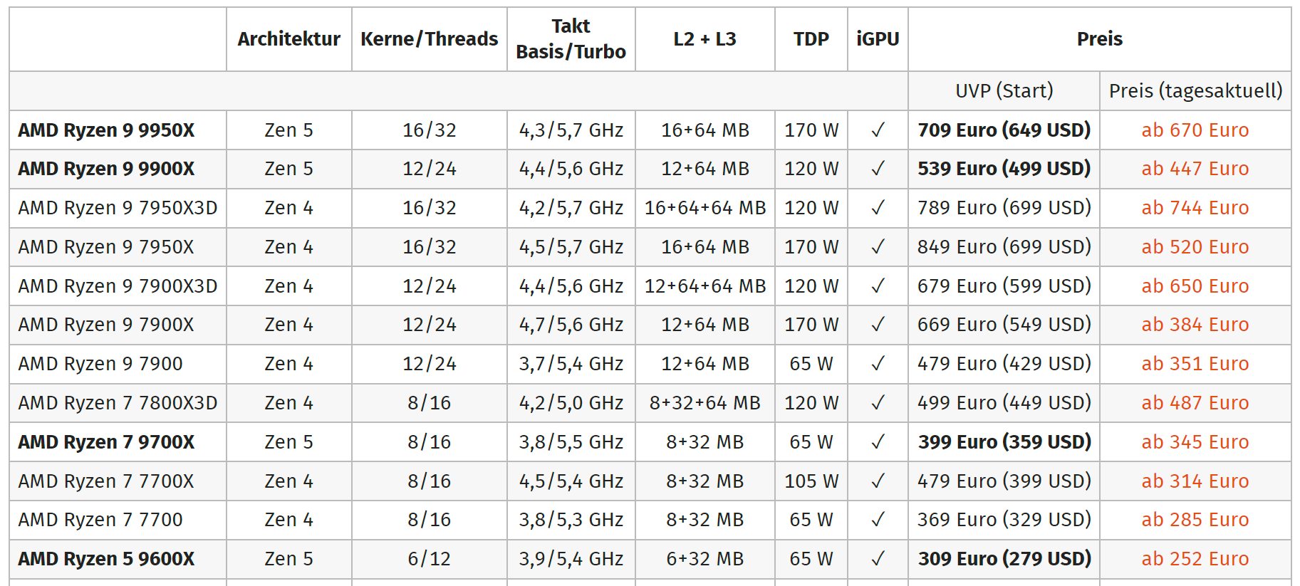Click the 'Preis (tagesaktuell)' subheader
The height and width of the screenshot is (586, 1300).
[x=1195, y=91]
